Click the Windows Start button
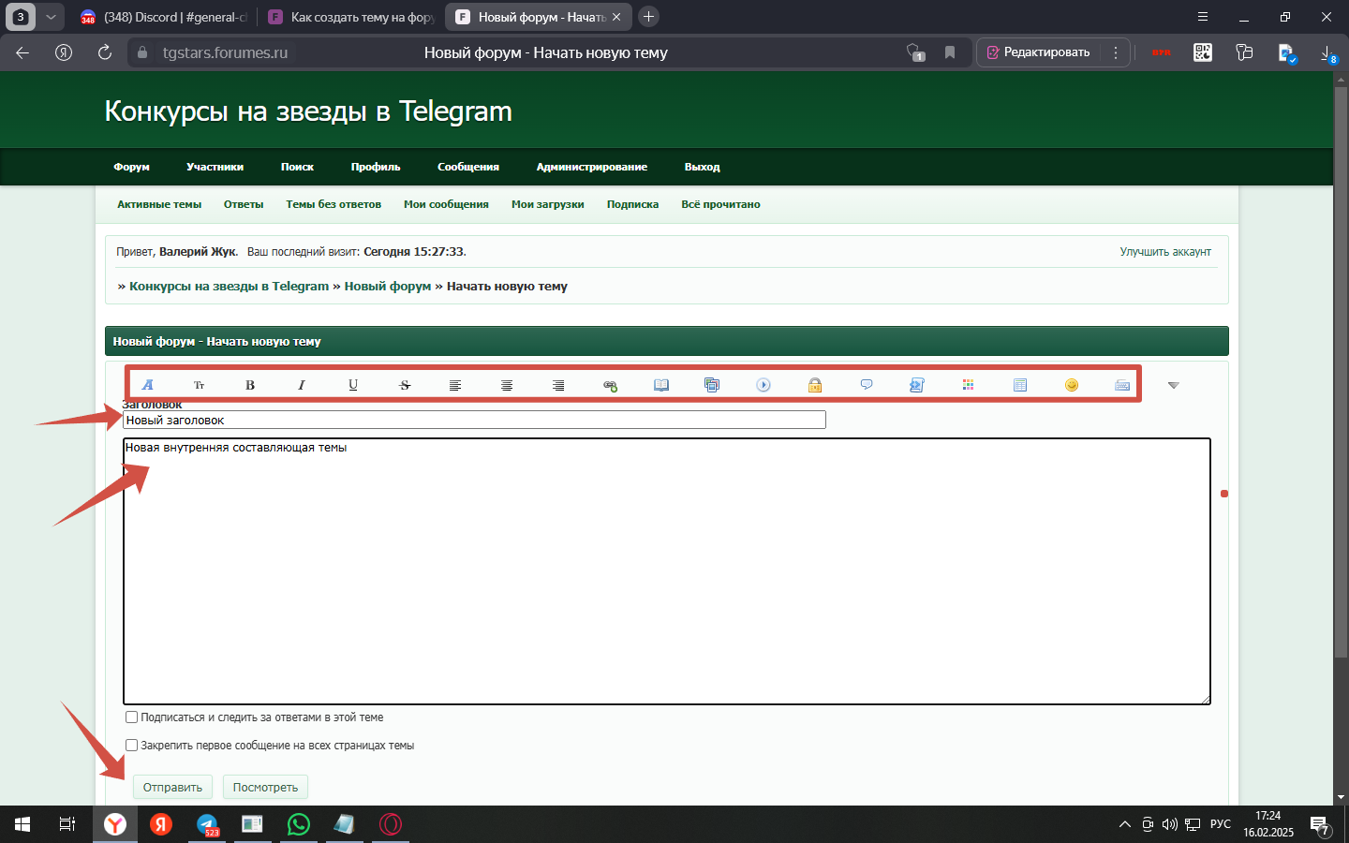 coord(22,824)
